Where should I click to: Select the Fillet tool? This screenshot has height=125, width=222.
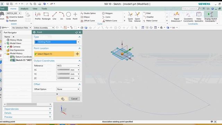point(147,13)
